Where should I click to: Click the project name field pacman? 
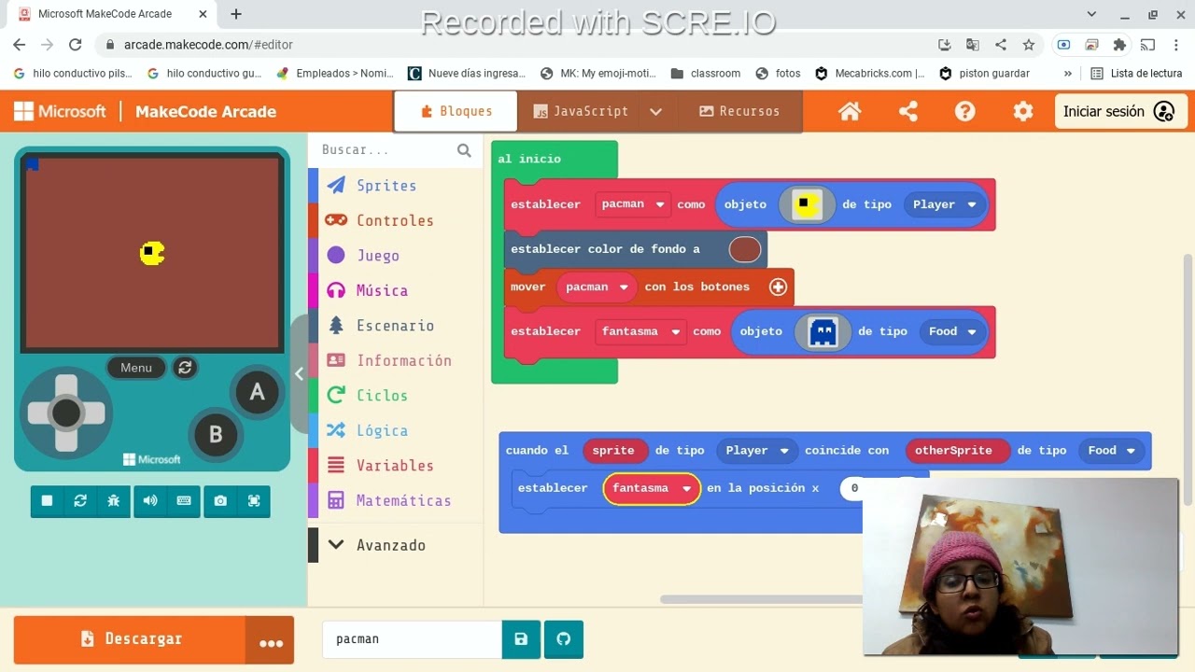412,639
